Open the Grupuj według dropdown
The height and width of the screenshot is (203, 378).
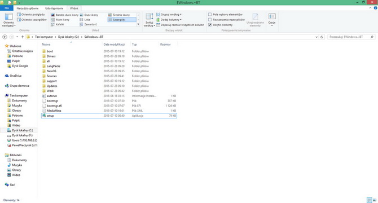pyautogui.click(x=169, y=15)
